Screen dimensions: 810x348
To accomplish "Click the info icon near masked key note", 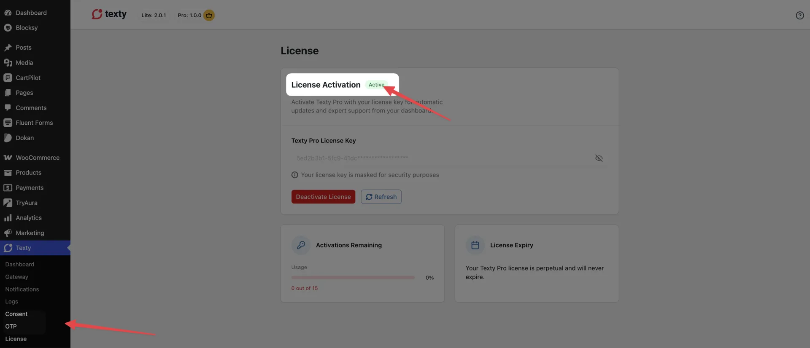I will [294, 175].
